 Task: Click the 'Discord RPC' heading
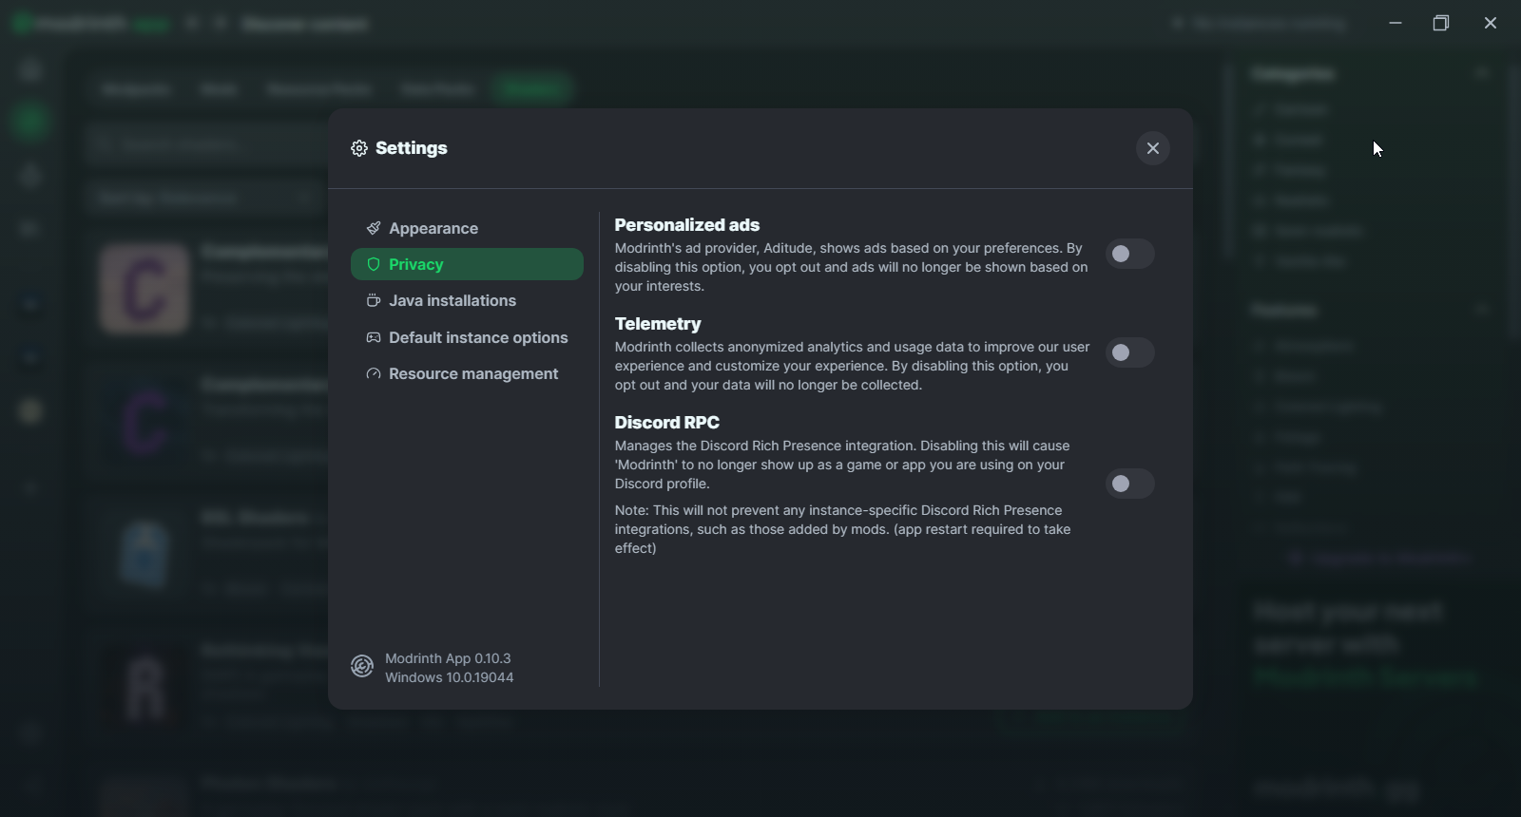pos(667,423)
